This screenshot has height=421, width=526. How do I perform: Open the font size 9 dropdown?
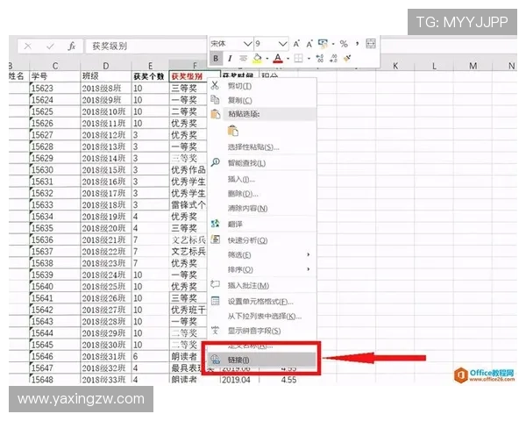tap(283, 44)
